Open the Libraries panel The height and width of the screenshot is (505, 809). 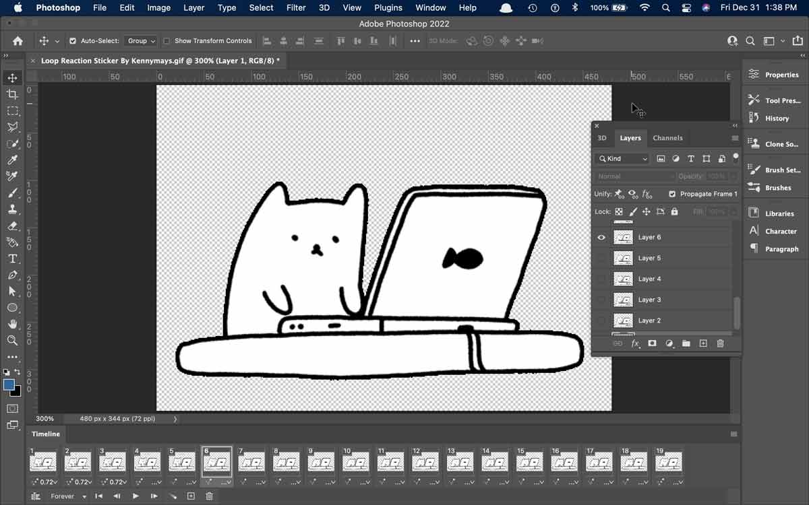[771, 213]
